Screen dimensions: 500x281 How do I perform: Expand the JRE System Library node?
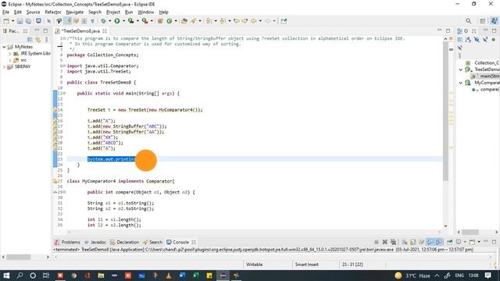coord(10,54)
